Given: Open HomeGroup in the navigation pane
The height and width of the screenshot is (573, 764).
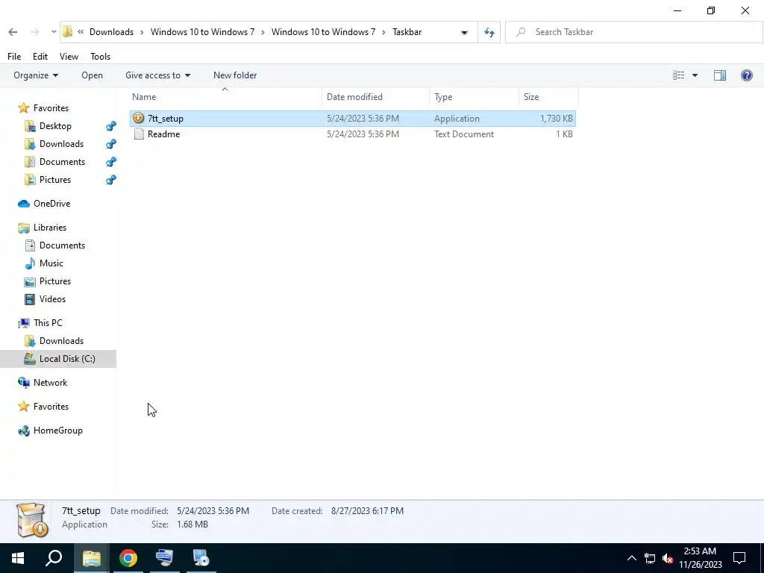Looking at the screenshot, I should pos(57,430).
